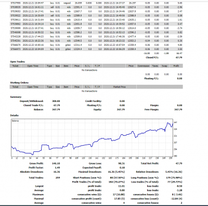Click the xagusd trade row at the top
The width and height of the screenshot is (208, 206).
96,3
